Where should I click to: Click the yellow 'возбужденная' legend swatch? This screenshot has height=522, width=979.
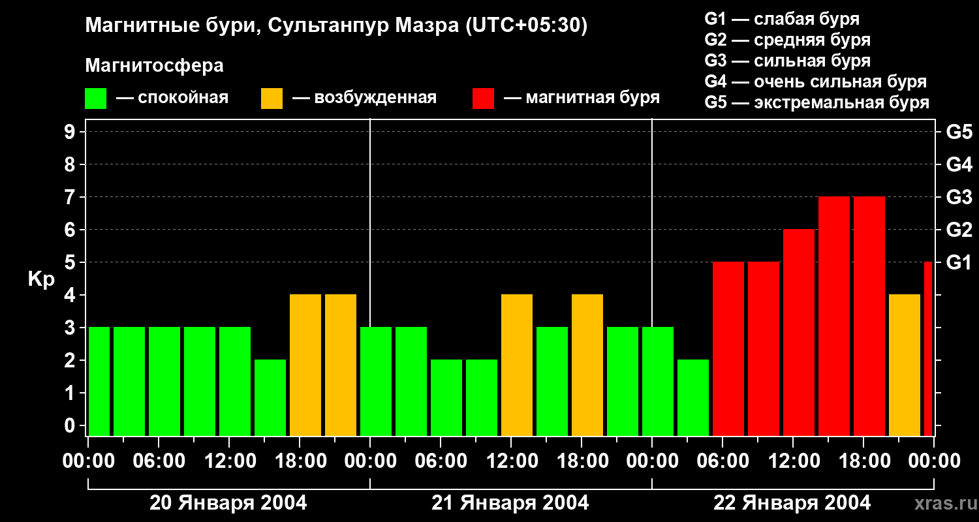(272, 99)
